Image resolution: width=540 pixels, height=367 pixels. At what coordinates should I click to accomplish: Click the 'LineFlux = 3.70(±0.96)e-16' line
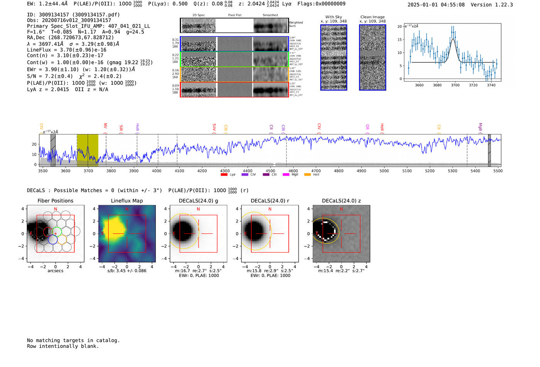(x=67, y=50)
